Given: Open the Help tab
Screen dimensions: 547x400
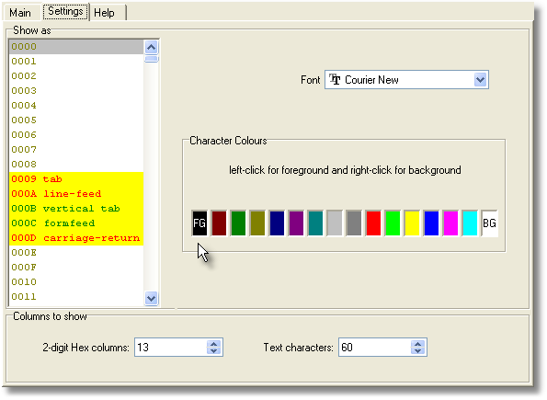Looking at the screenshot, I should (x=108, y=13).
